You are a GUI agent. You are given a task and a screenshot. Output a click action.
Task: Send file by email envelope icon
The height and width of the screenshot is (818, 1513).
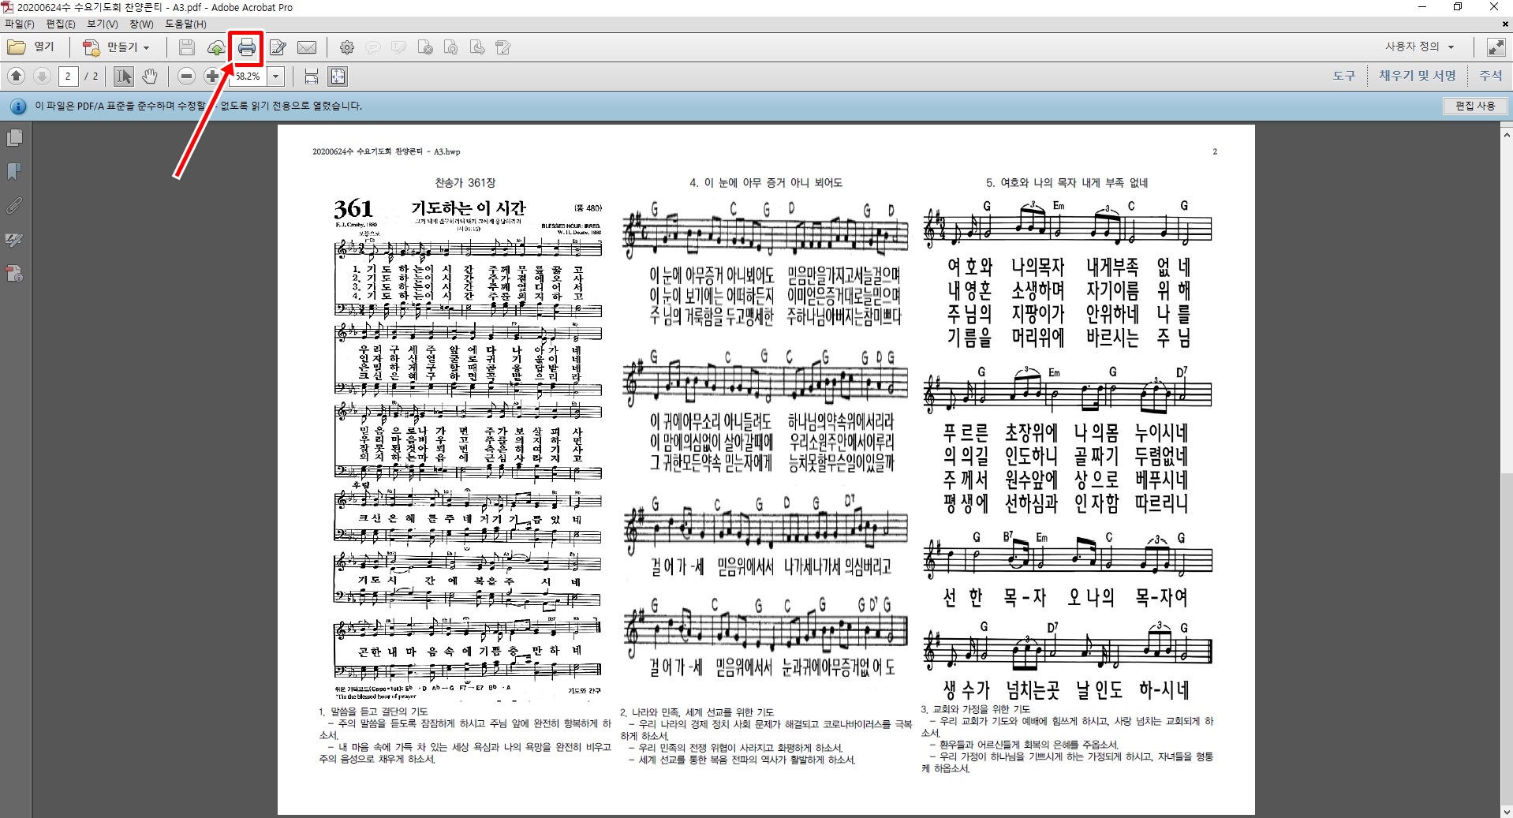click(307, 47)
